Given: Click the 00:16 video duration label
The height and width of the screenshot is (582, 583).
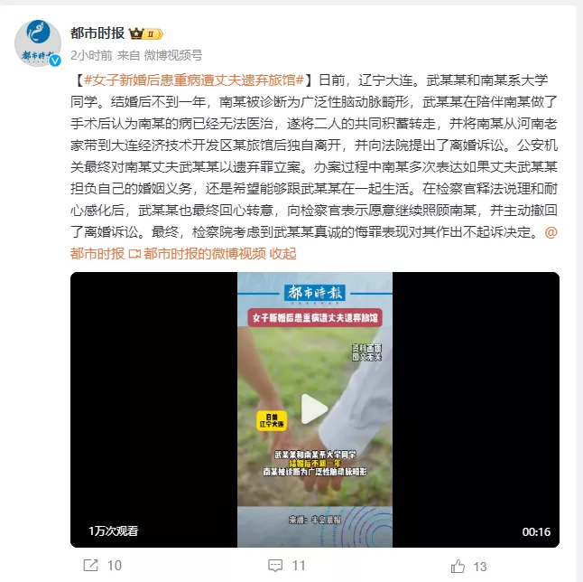Looking at the screenshot, I should (536, 531).
